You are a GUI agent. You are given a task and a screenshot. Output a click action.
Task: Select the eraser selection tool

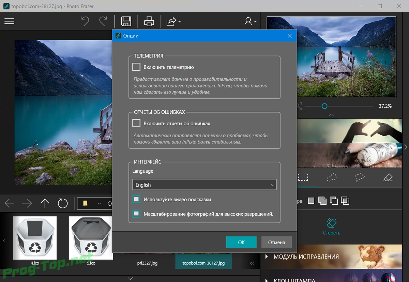[x=388, y=177]
